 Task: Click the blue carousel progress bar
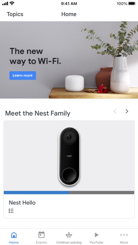(x=36, y=192)
